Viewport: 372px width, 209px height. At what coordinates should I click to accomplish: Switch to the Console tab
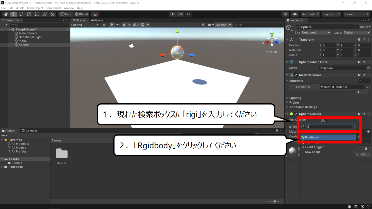tap(29, 131)
